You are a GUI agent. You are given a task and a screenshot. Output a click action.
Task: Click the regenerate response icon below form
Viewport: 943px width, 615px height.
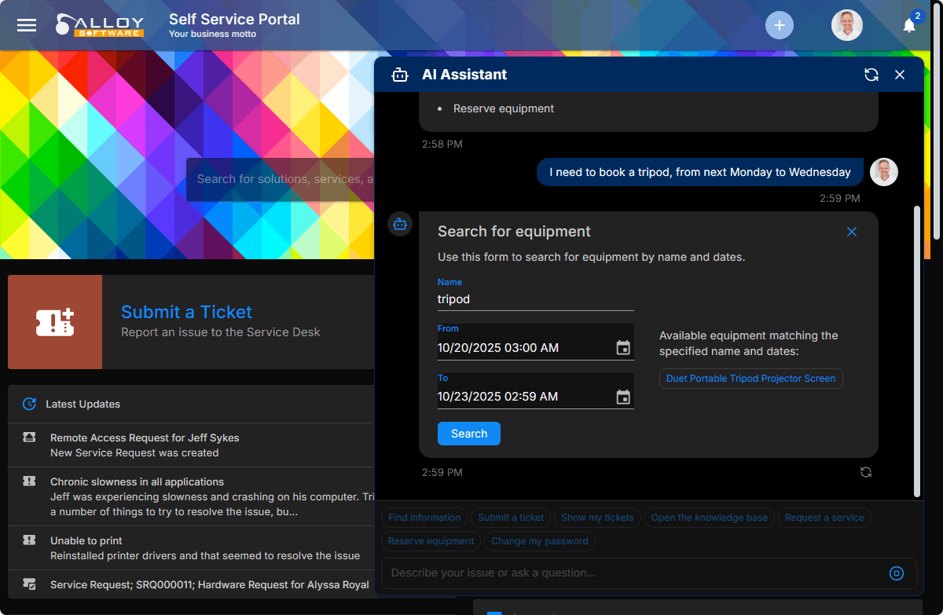(x=865, y=472)
